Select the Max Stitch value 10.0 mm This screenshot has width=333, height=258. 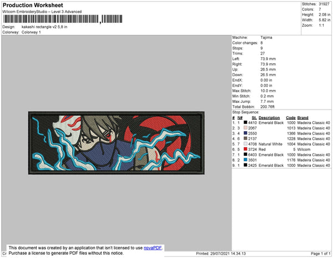tap(268, 91)
